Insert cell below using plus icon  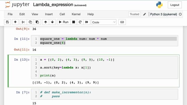click(15, 22)
